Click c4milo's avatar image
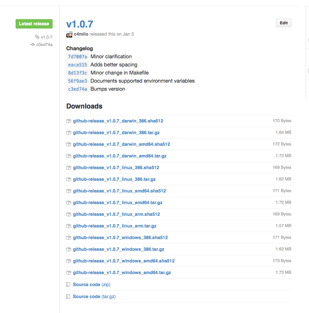This screenshot has height=313, width=309. tap(69, 34)
